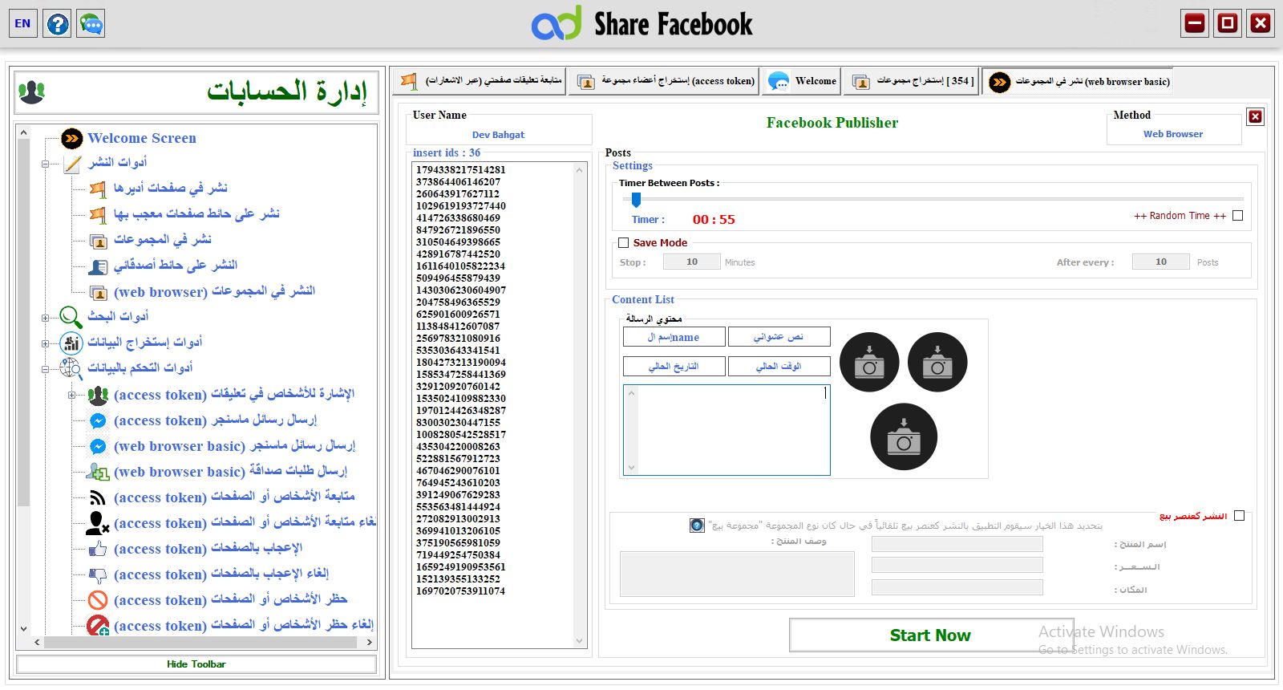Click the data extraction tools chart icon
1283x690 pixels.
[71, 343]
